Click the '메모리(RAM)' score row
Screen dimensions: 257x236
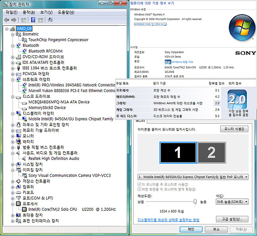(x=168, y=97)
